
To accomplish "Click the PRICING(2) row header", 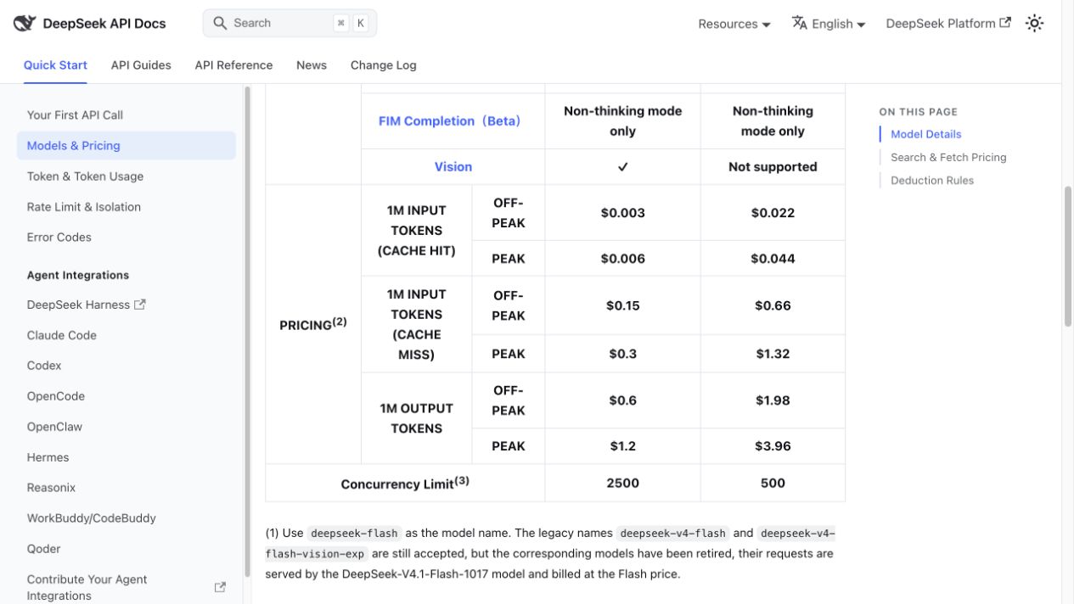I will 313,324.
